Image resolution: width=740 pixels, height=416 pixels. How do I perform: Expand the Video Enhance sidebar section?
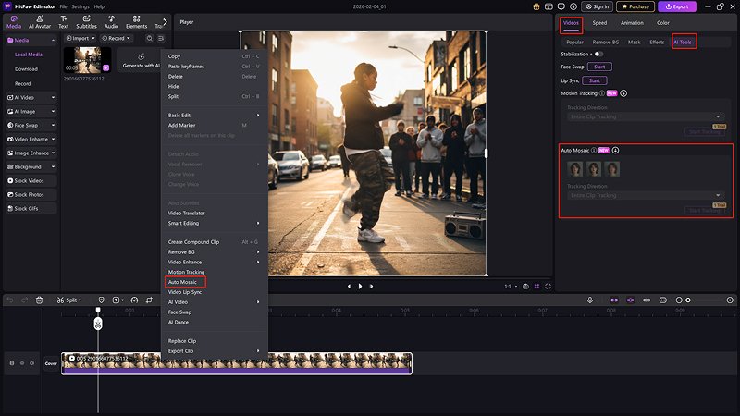(x=31, y=140)
